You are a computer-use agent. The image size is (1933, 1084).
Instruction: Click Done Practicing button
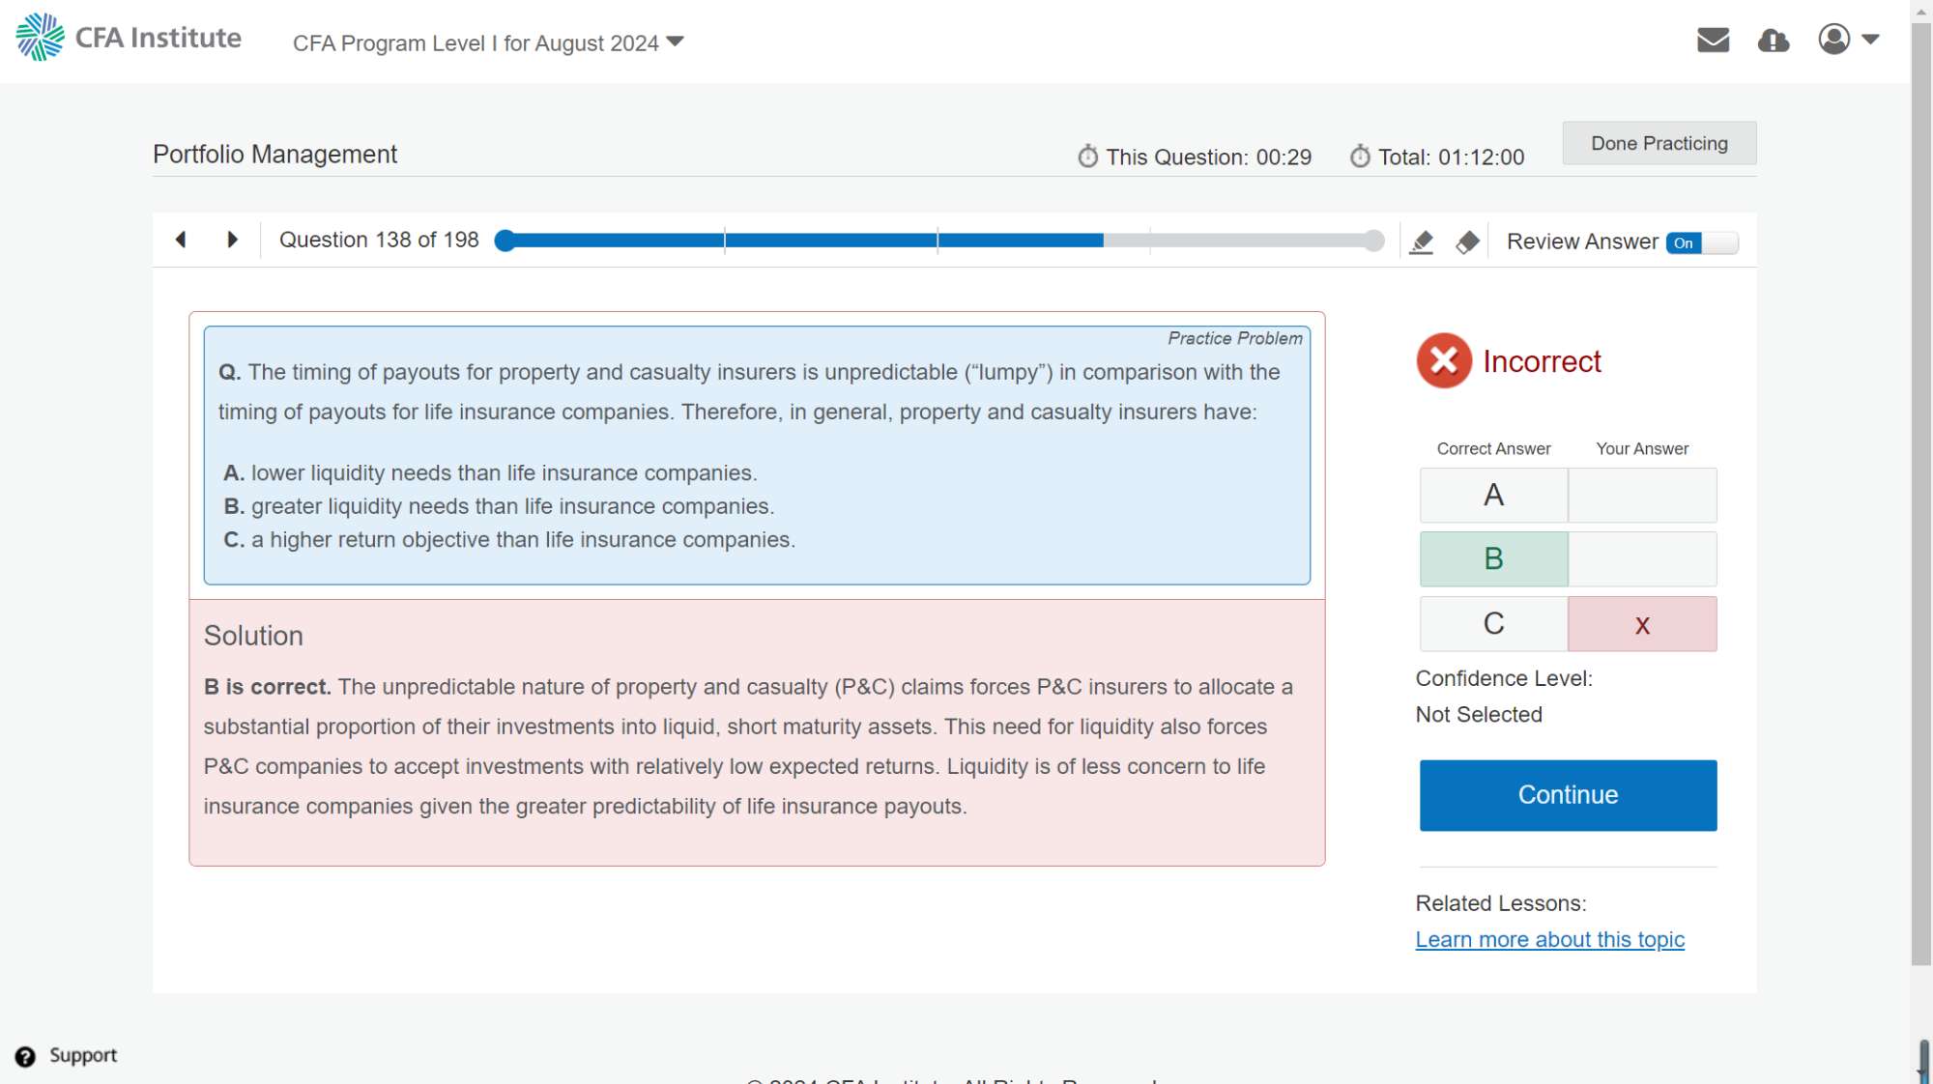1659,143
